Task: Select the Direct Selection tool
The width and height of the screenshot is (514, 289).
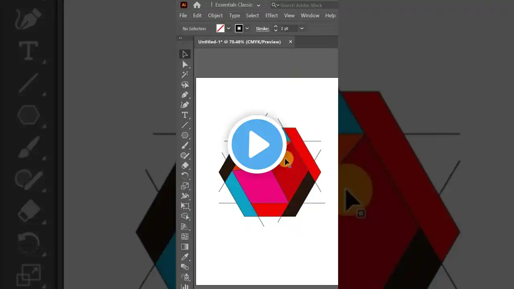Action: tap(185, 65)
